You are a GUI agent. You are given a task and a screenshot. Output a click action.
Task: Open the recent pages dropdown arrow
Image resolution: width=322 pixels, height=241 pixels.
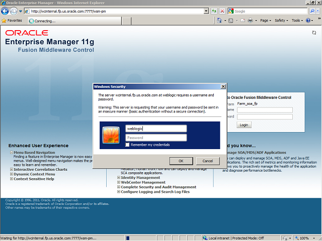tap(21, 11)
